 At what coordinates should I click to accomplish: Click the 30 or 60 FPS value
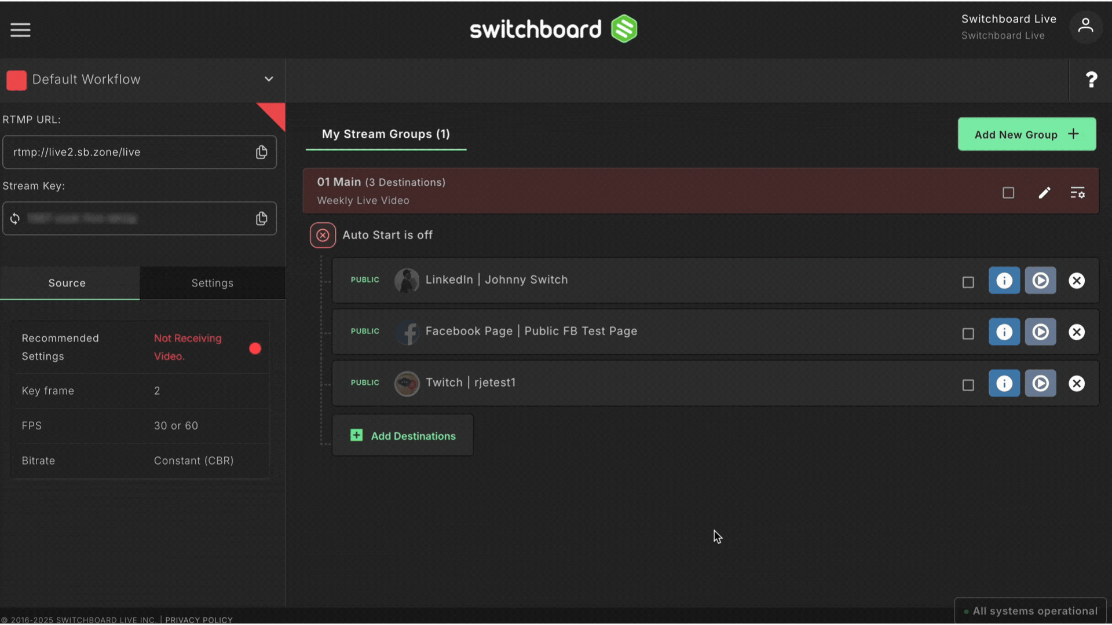(176, 426)
